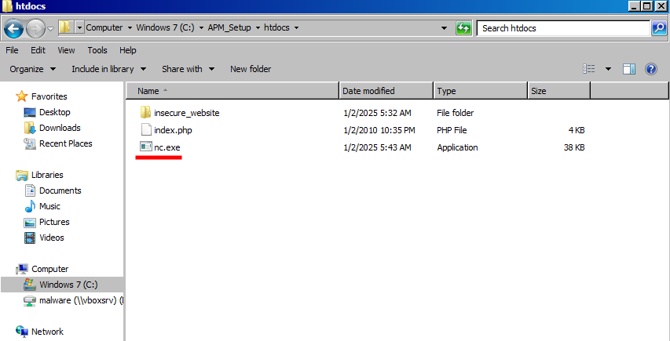Click the 1/2/2025 5:43 AM date cell
670x341 pixels.
[377, 147]
